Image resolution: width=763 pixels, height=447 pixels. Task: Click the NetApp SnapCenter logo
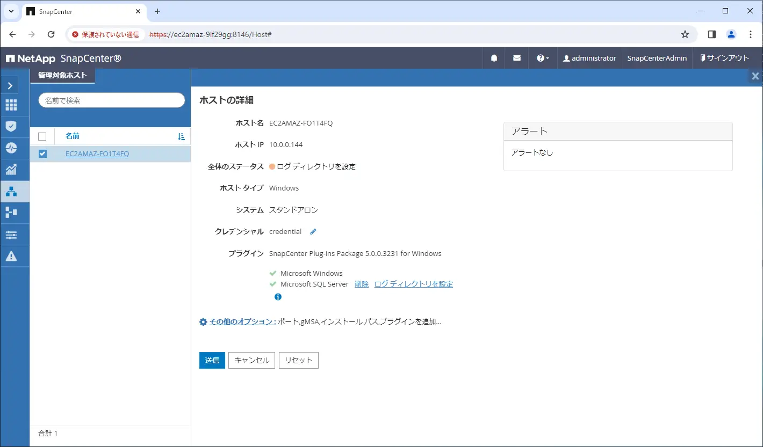pos(64,58)
